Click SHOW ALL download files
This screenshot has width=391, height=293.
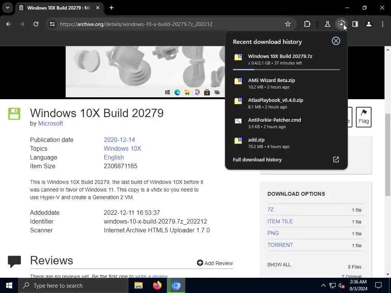click(x=279, y=265)
